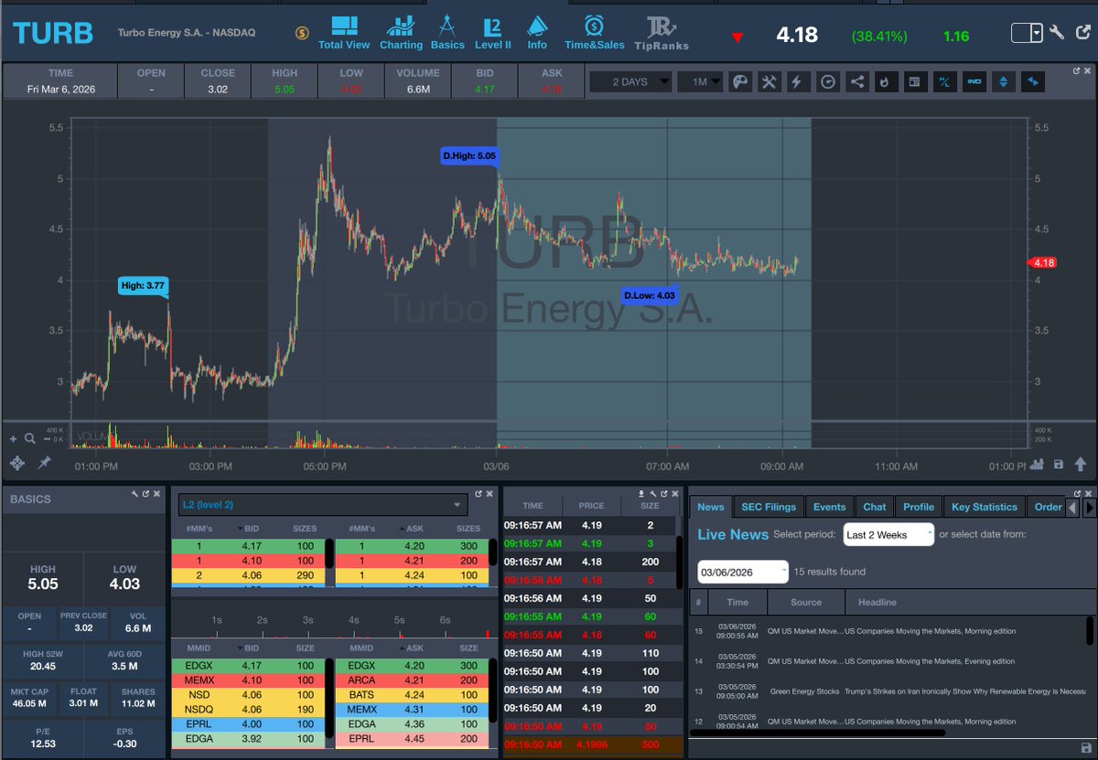Viewport: 1098px width, 760px height.
Task: Click the Source column header in news
Action: [x=806, y=602]
